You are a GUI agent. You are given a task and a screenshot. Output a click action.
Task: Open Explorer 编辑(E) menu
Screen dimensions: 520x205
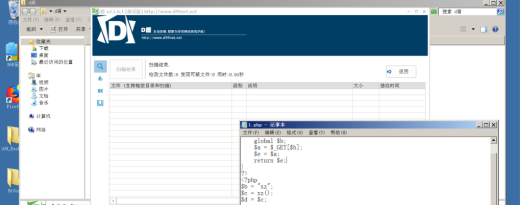click(52, 20)
